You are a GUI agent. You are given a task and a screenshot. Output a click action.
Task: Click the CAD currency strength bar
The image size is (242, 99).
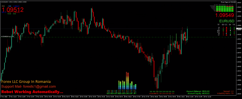[x=127, y=81]
